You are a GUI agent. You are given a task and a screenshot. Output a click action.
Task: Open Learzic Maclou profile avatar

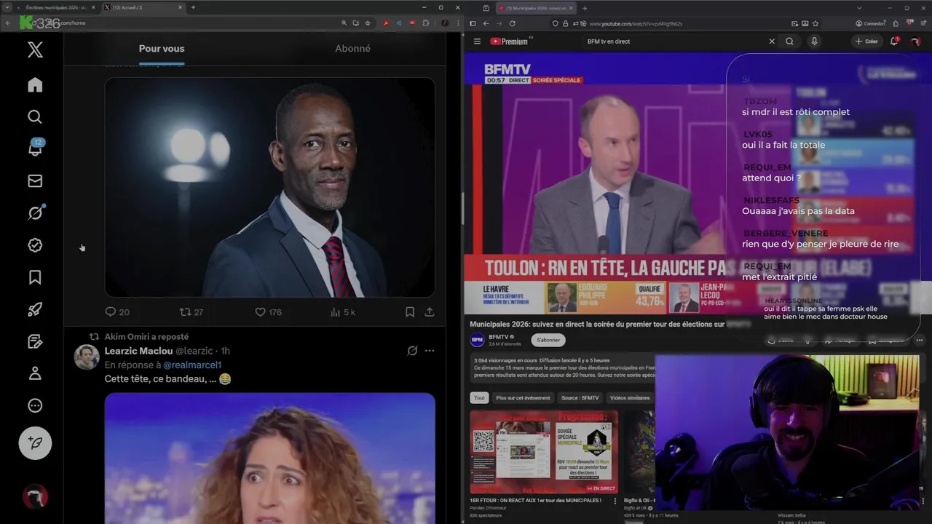pos(87,357)
